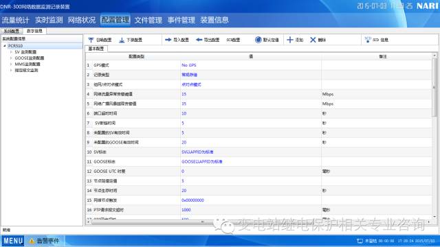This screenshot has height=247, width=440.
Task: Open SCD 信息 from the toolbar
Action: 376,40
